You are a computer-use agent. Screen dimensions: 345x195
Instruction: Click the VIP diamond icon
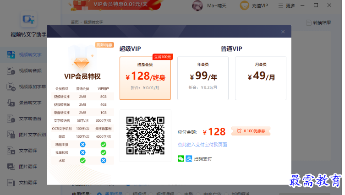pos(82,63)
